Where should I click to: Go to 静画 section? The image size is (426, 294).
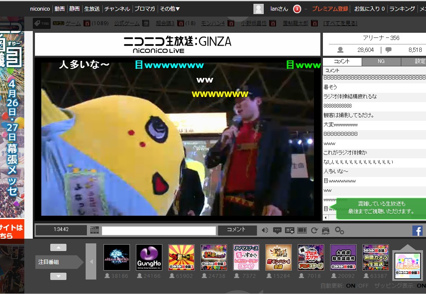(x=75, y=9)
